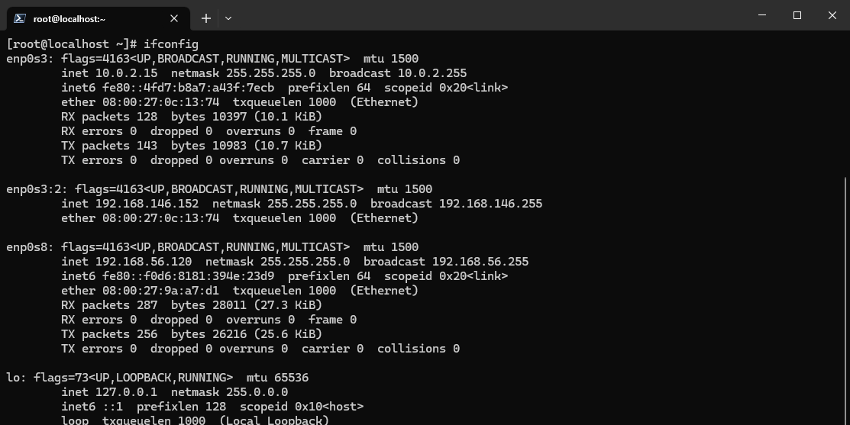The width and height of the screenshot is (850, 425).
Task: Click the enp0s8 interface name
Action: point(30,247)
